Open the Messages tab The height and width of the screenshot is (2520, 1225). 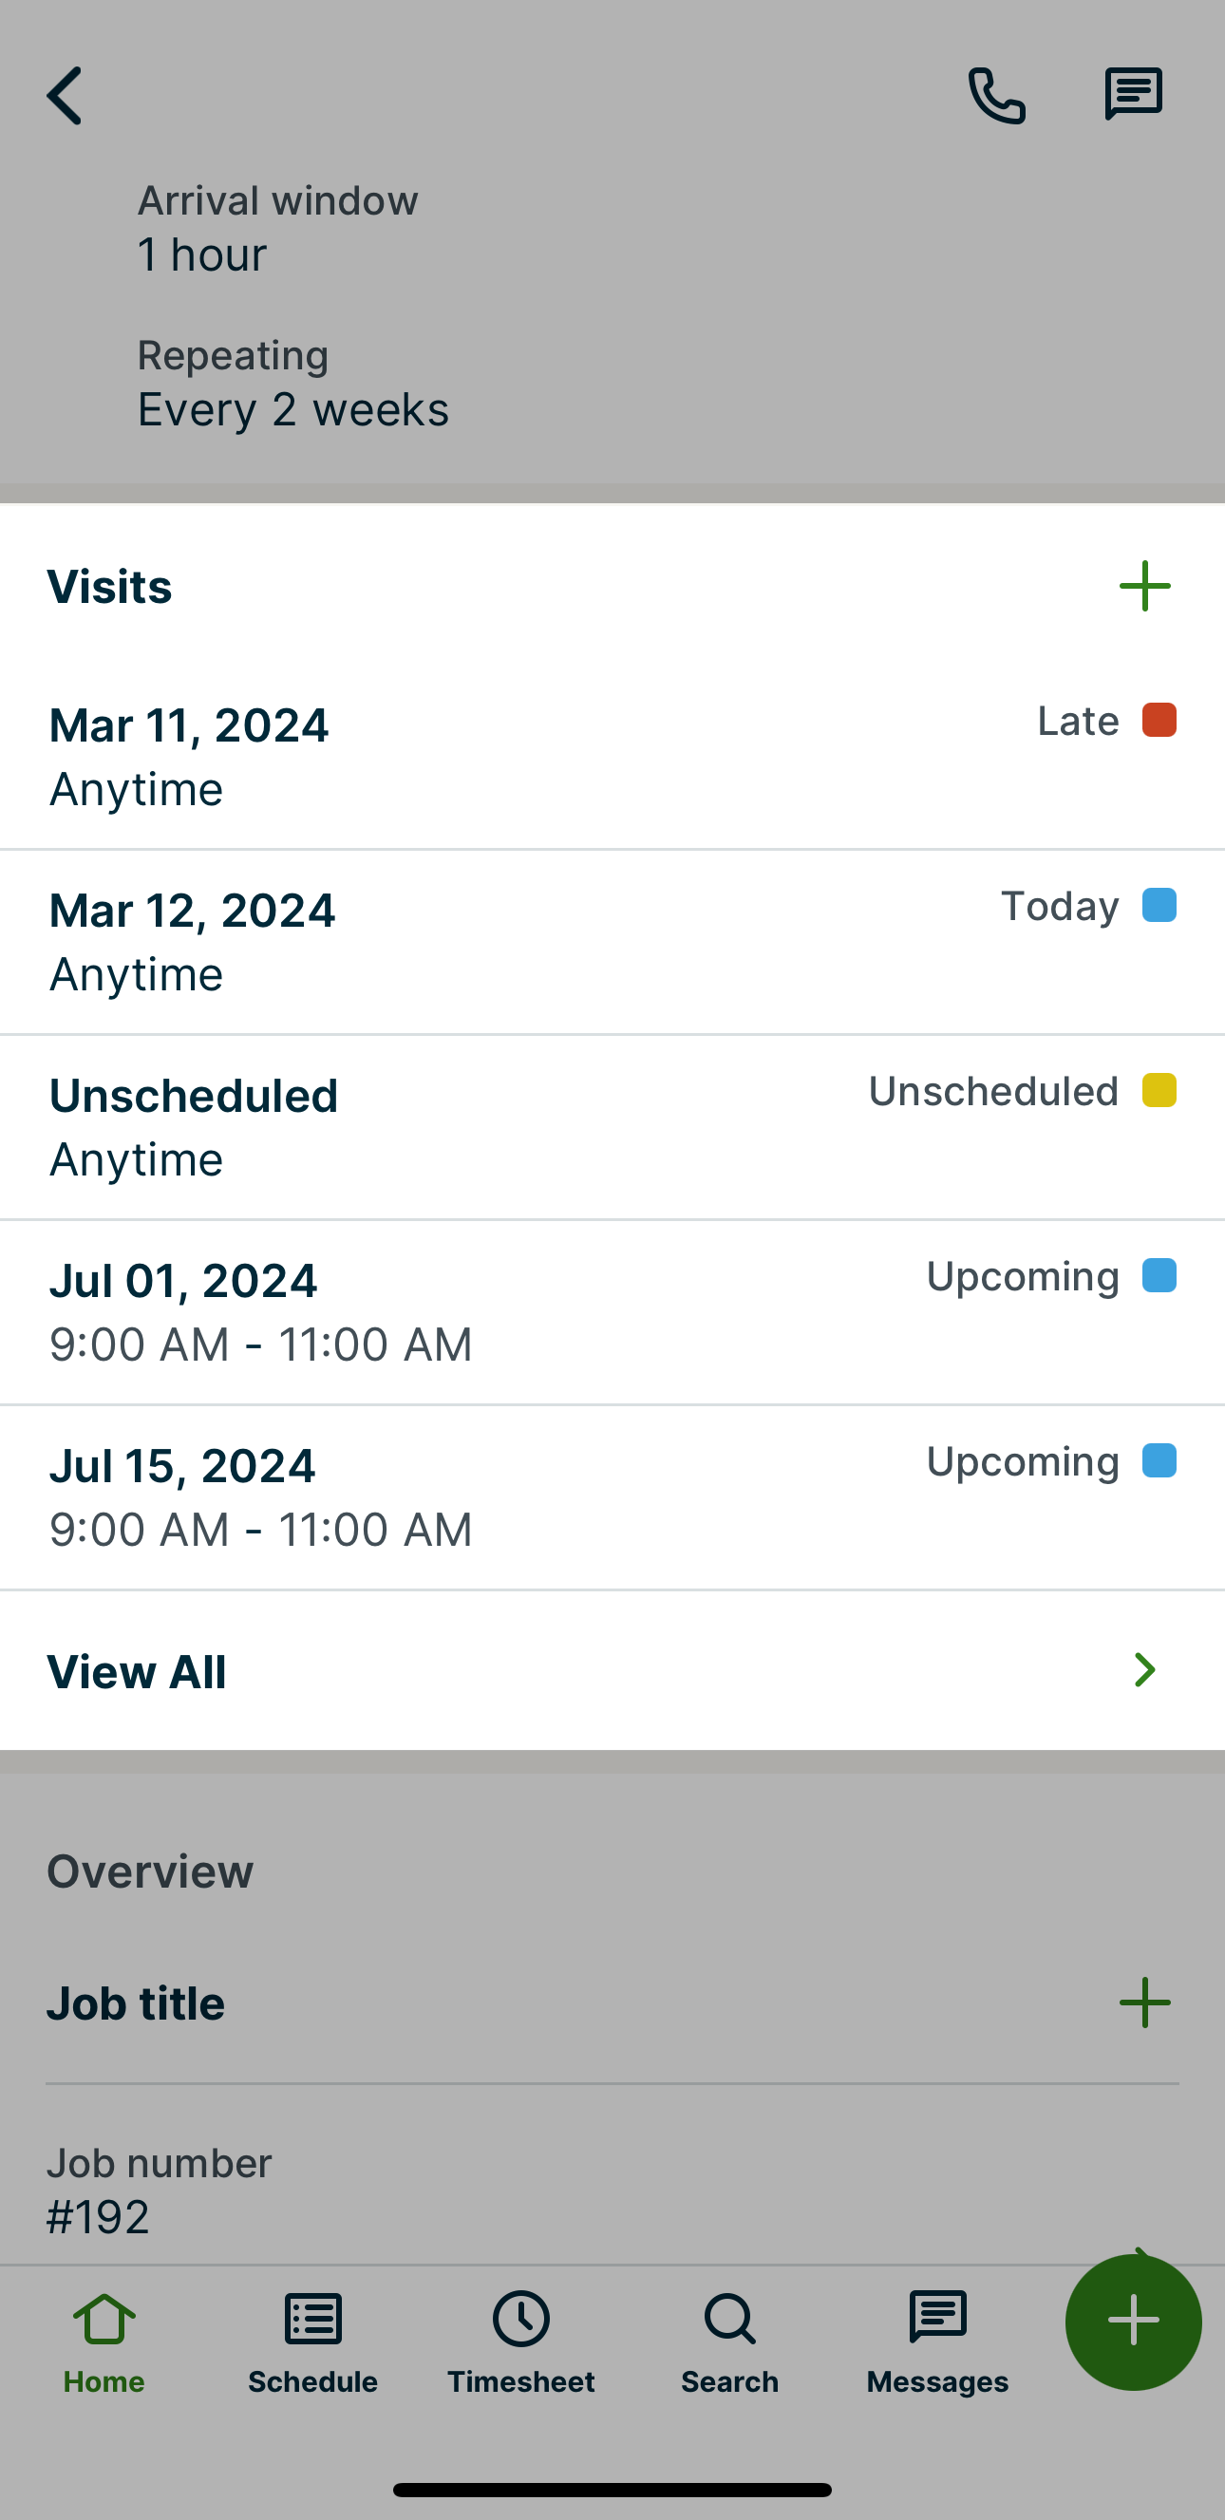(937, 2340)
